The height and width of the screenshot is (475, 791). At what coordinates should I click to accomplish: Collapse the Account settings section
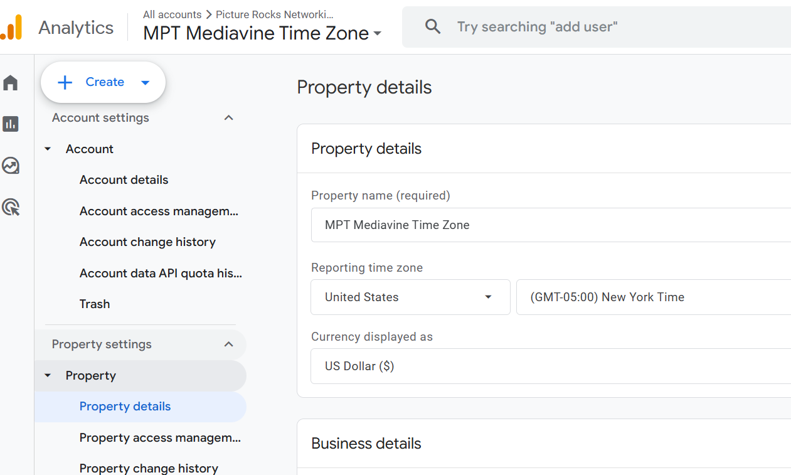point(229,118)
